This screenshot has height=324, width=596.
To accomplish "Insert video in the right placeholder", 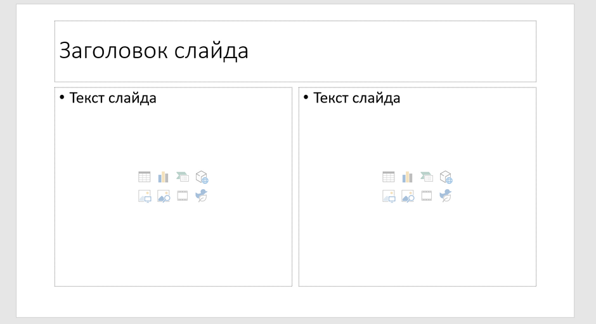I will point(427,196).
